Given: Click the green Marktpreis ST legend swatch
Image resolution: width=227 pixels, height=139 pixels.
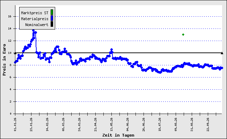Looking at the screenshot, I should [x=52, y=12].
